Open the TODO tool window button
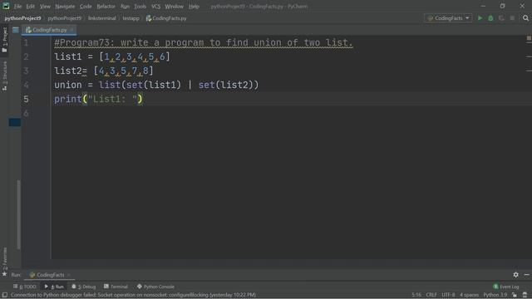The width and height of the screenshot is (532, 299). tap(24, 287)
